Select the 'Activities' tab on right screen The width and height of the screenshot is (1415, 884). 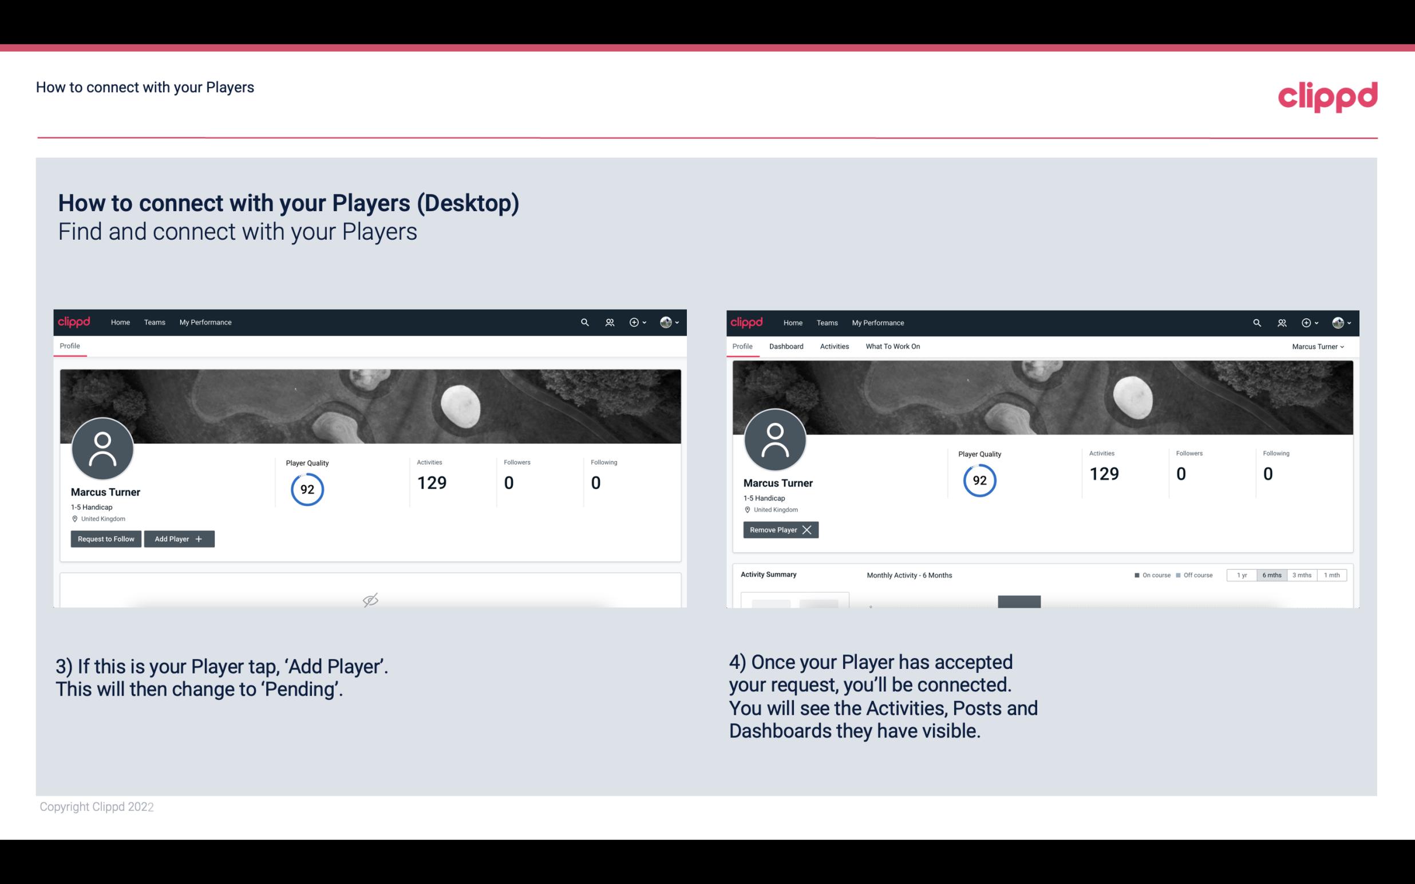click(x=835, y=346)
